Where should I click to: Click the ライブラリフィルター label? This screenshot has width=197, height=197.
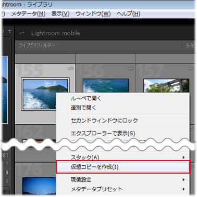pyautogui.click(x=39, y=46)
